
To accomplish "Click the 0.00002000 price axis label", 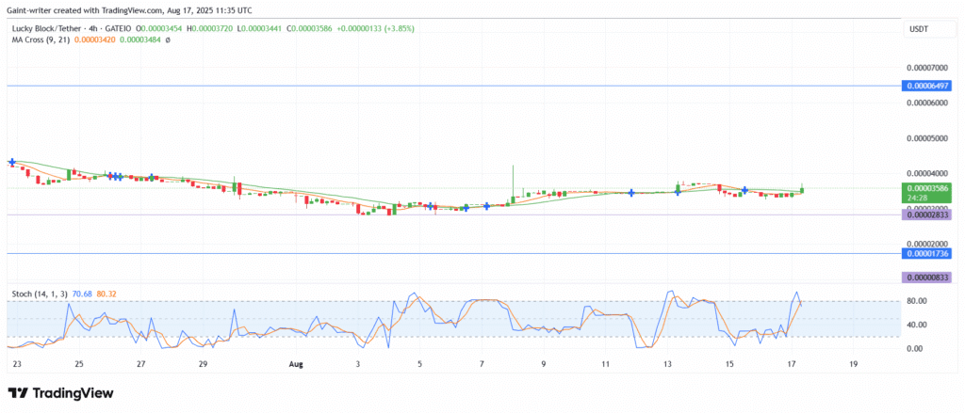I will click(928, 244).
